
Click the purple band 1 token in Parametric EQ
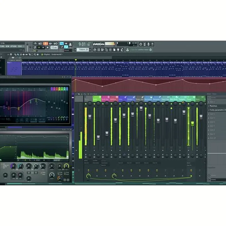pyautogui.click(x=52, y=89)
